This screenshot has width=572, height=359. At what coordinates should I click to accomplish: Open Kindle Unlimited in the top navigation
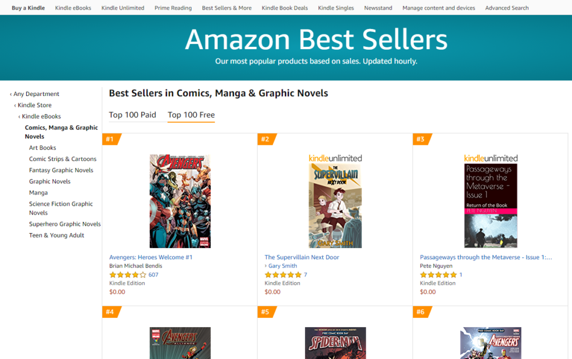click(x=123, y=8)
